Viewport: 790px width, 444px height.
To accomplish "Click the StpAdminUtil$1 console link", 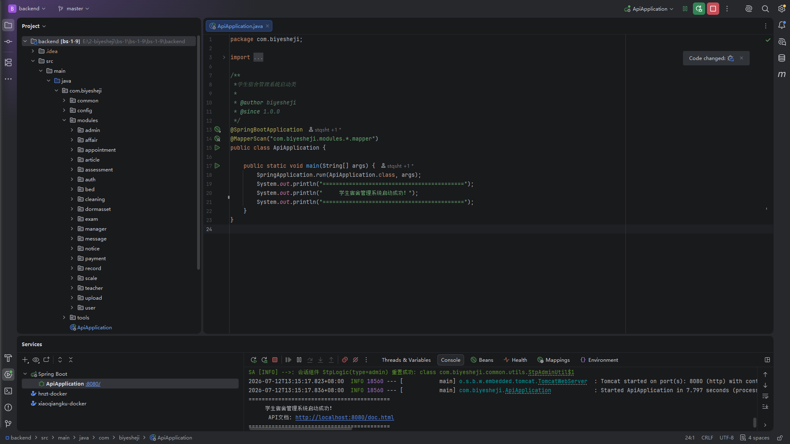I will coord(551,372).
